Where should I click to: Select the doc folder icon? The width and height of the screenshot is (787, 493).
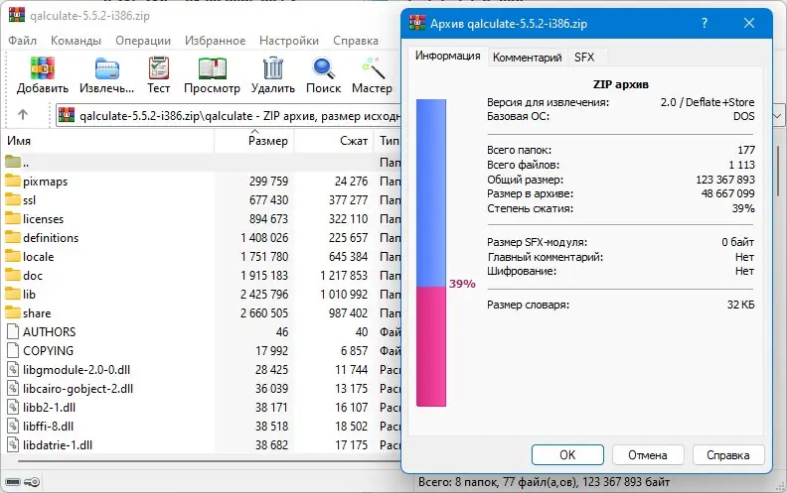point(13,275)
